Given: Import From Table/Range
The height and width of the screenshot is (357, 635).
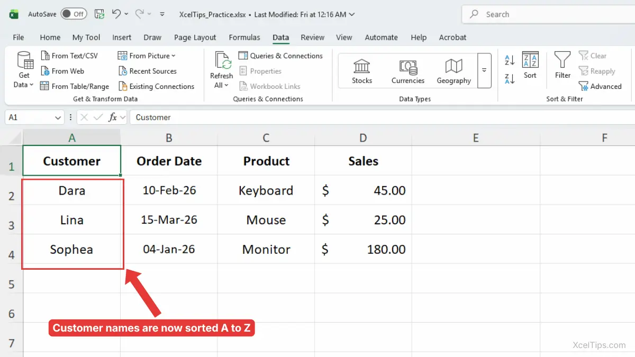Looking at the screenshot, I should (75, 86).
